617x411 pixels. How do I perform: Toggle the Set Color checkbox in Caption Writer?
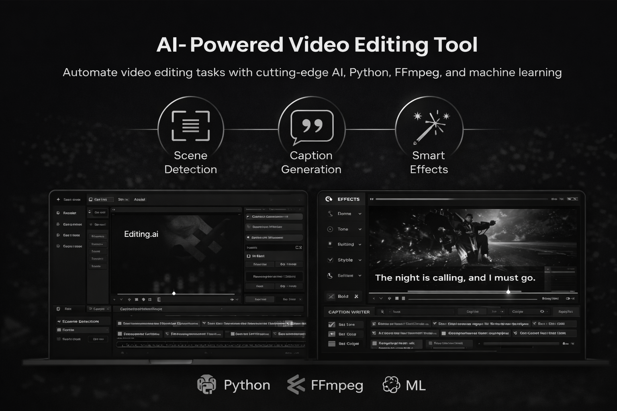click(331, 334)
